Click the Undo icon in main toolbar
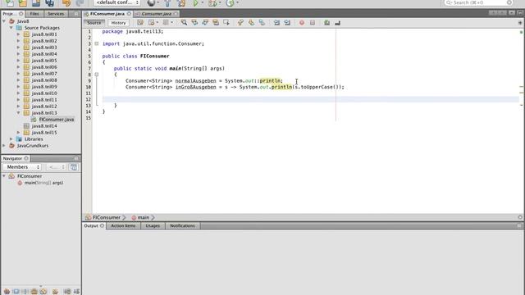 click(x=66, y=2)
